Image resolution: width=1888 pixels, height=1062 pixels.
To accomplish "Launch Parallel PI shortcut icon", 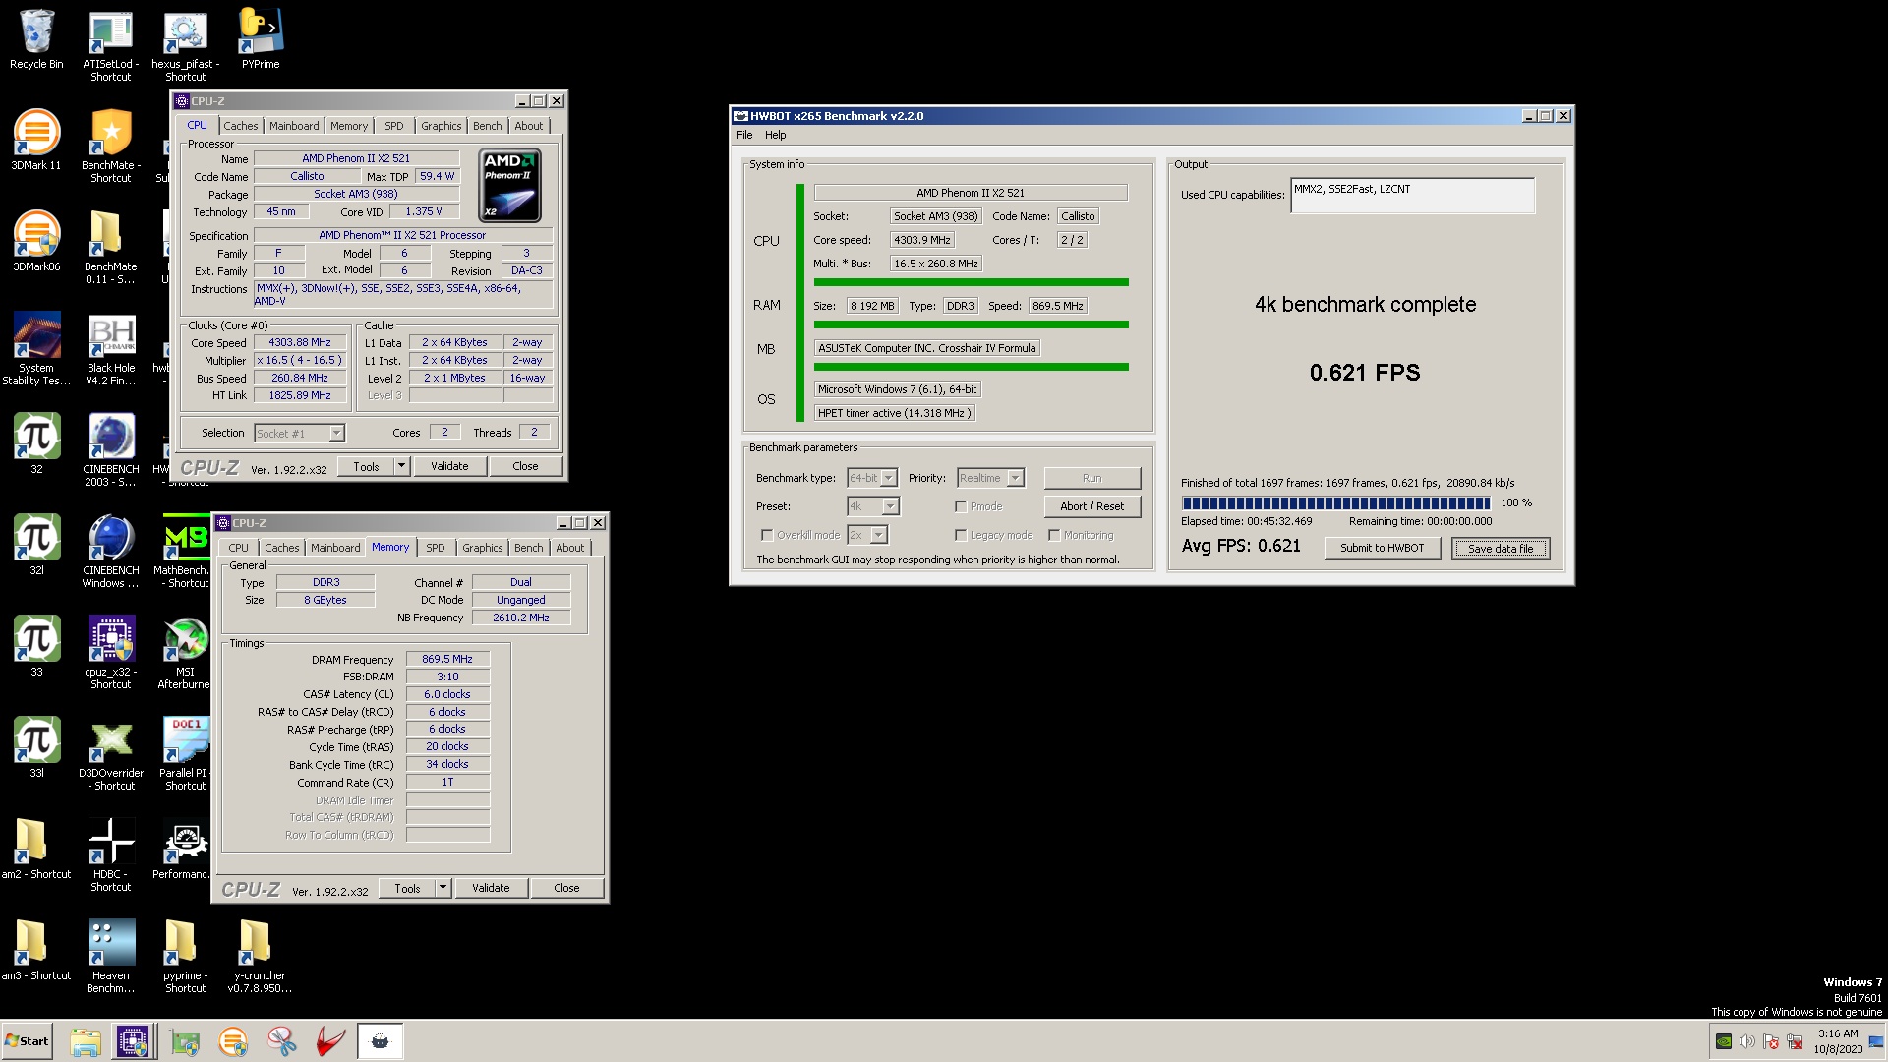I will point(185,753).
